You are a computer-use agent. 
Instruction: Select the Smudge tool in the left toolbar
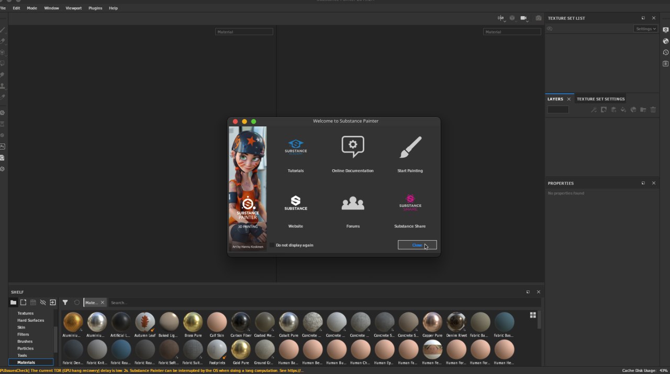point(3,75)
